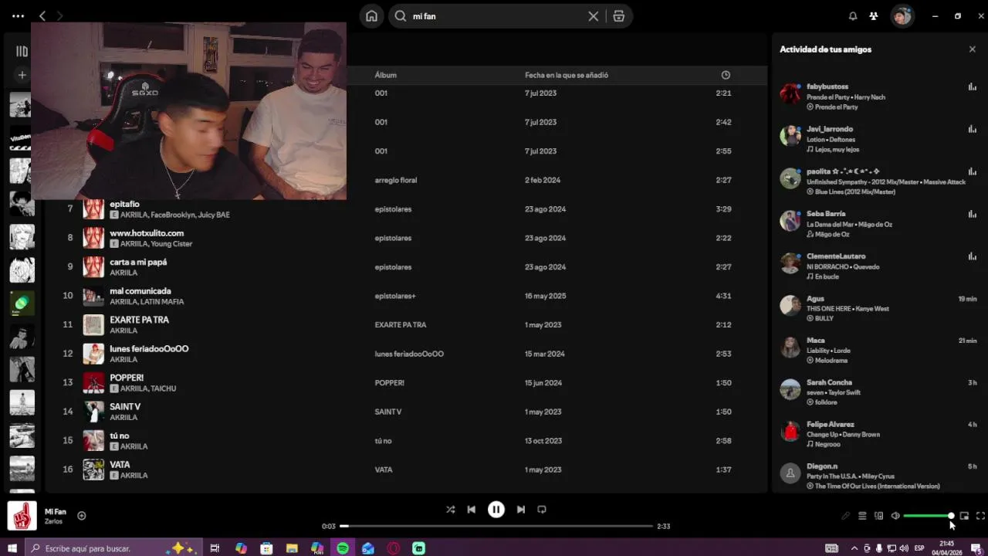Skip to the next track
The height and width of the screenshot is (556, 988).
tap(521, 510)
